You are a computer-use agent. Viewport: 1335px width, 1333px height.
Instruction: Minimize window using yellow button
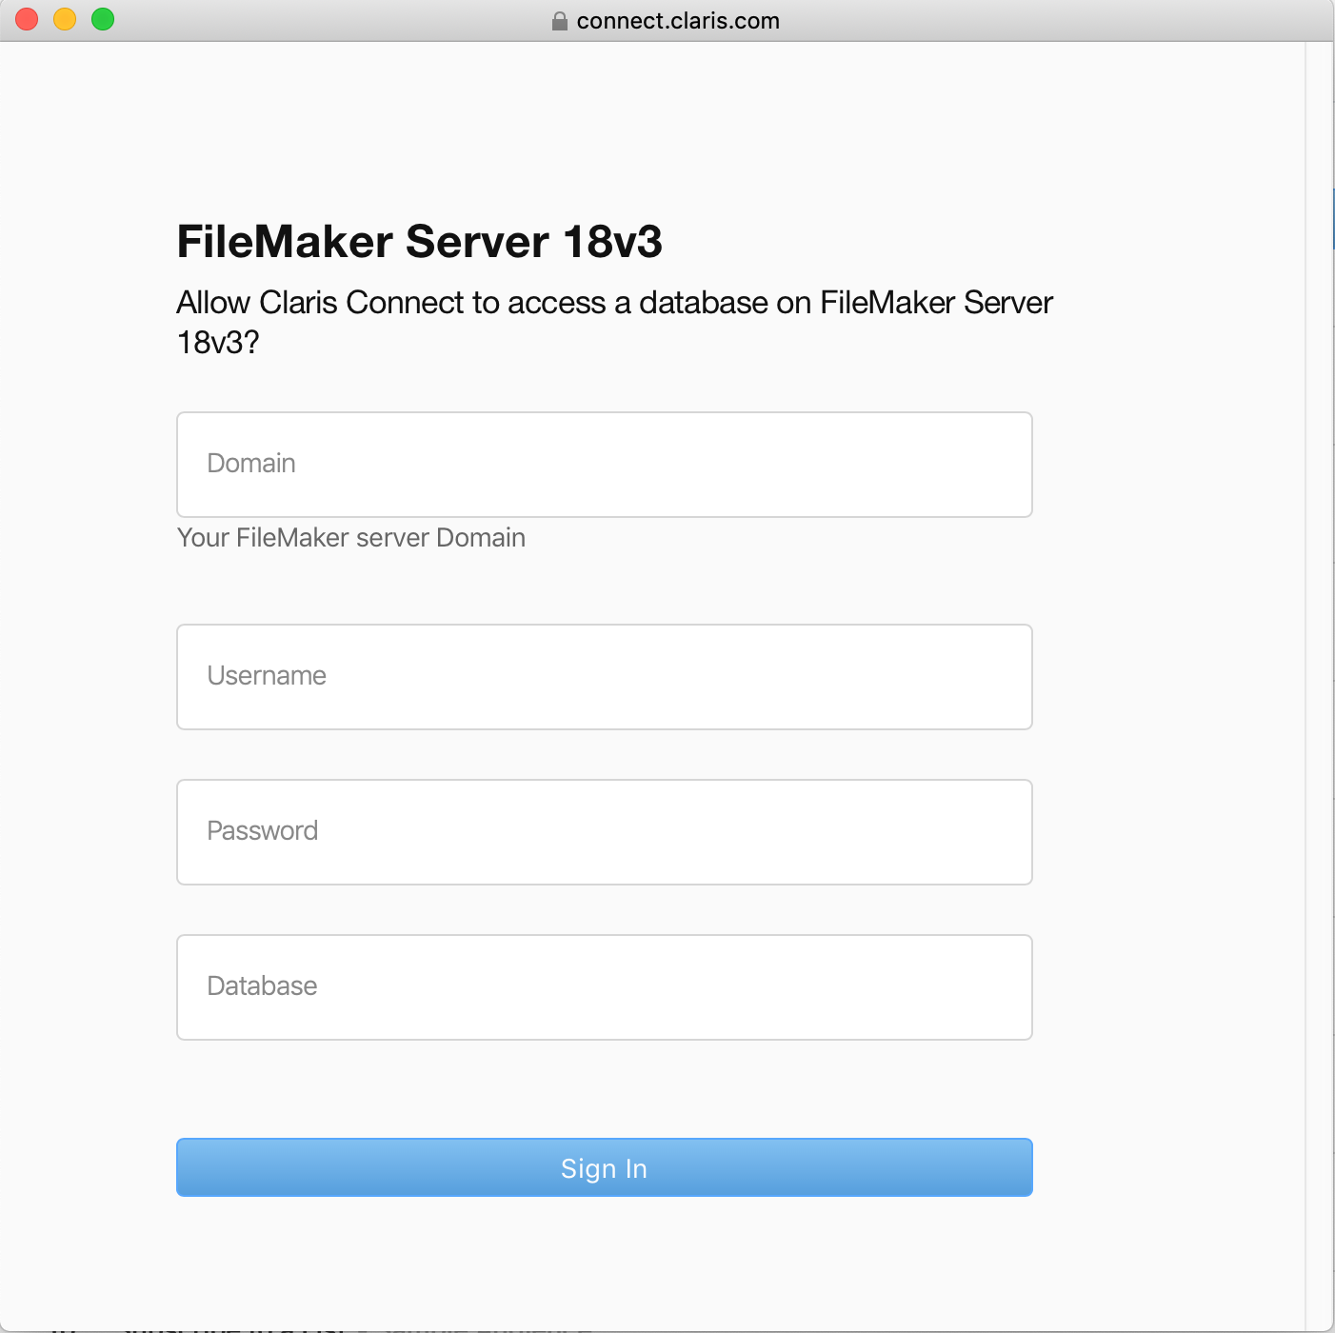[65, 19]
